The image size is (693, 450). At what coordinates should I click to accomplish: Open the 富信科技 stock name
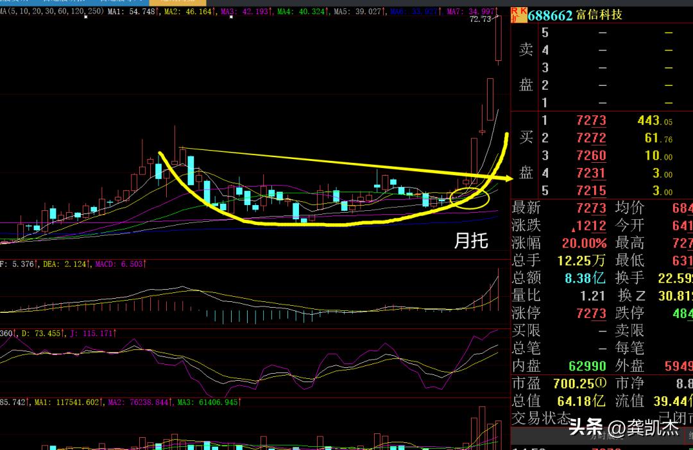599,15
